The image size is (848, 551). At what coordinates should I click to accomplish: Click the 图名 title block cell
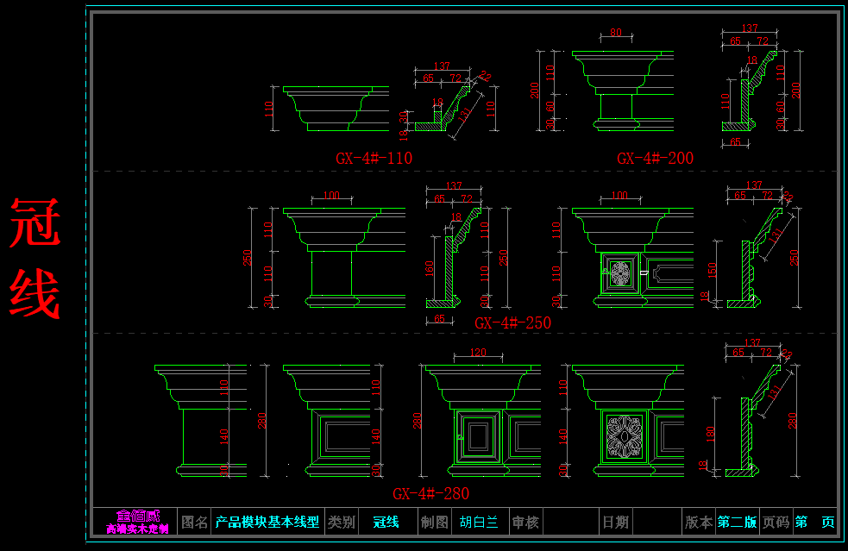[x=195, y=522]
